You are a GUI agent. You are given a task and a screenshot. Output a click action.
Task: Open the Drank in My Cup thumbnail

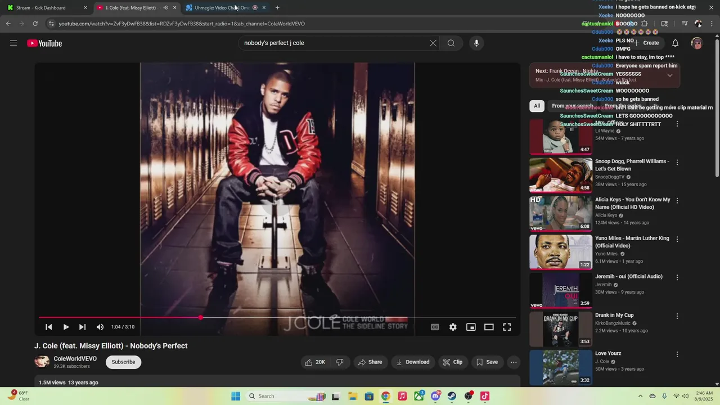[x=561, y=328]
